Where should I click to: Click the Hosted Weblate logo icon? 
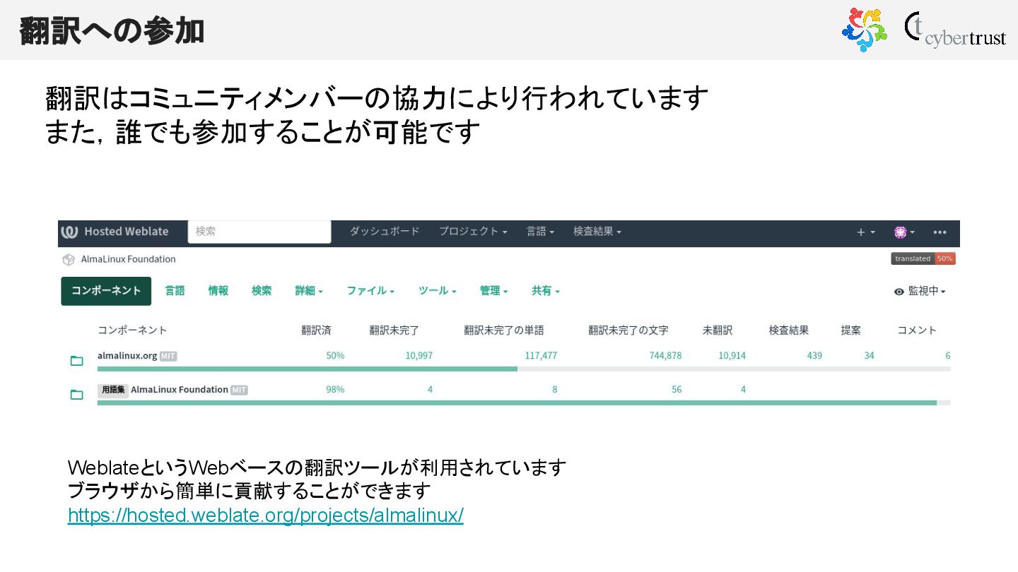point(69,232)
